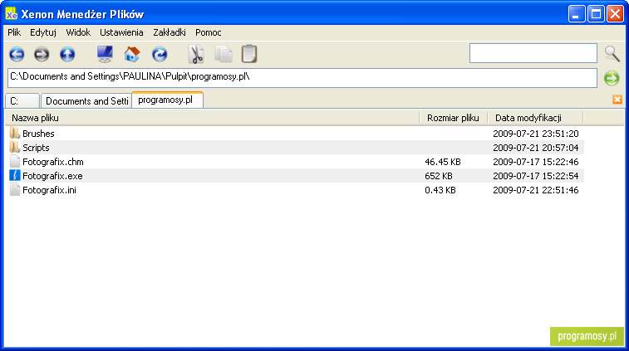Image resolution: width=629 pixels, height=351 pixels.
Task: Open the Edytuj menu
Action: point(43,32)
